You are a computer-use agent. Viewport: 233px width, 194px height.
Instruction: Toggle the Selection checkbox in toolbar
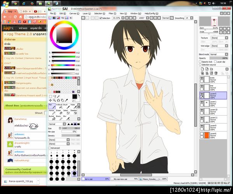(101, 18)
